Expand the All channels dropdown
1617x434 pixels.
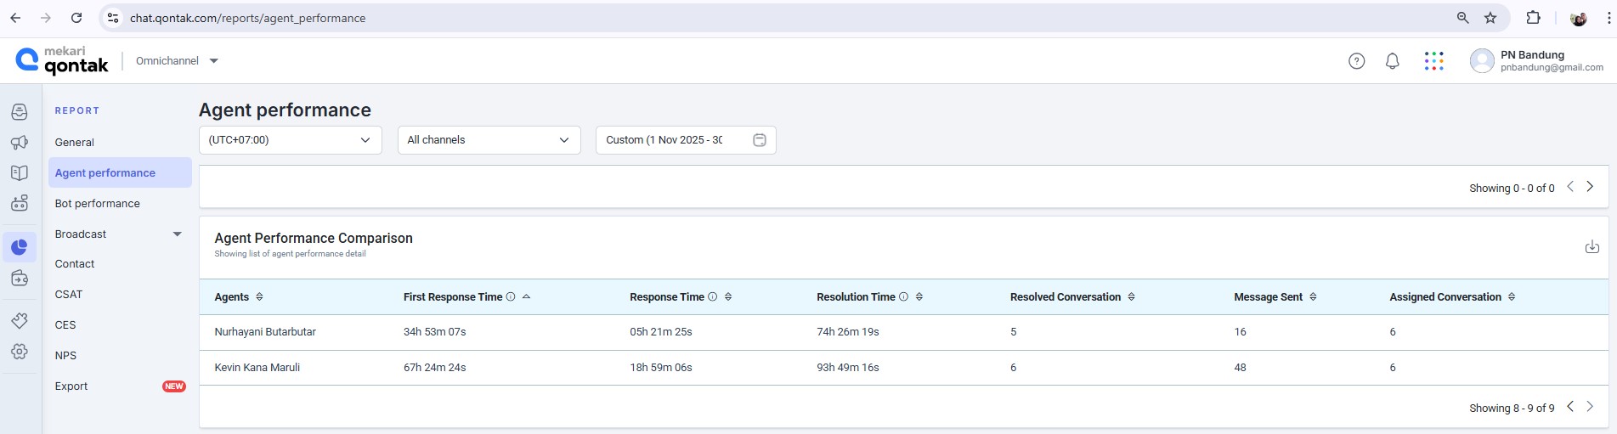[x=489, y=140]
